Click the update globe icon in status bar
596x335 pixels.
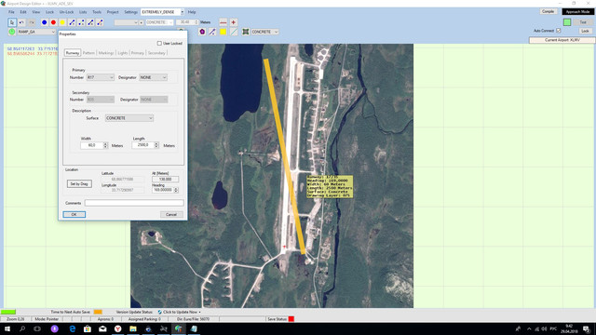pyautogui.click(x=159, y=312)
